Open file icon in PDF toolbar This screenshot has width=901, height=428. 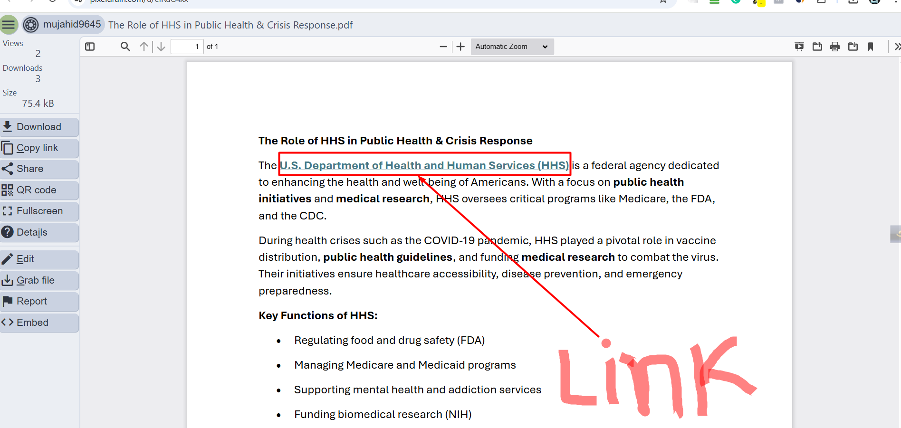(x=817, y=47)
